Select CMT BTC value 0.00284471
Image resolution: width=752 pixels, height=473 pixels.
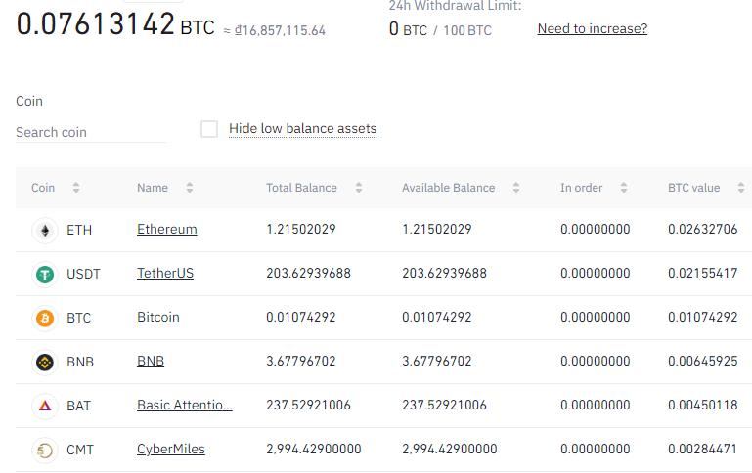(x=702, y=449)
